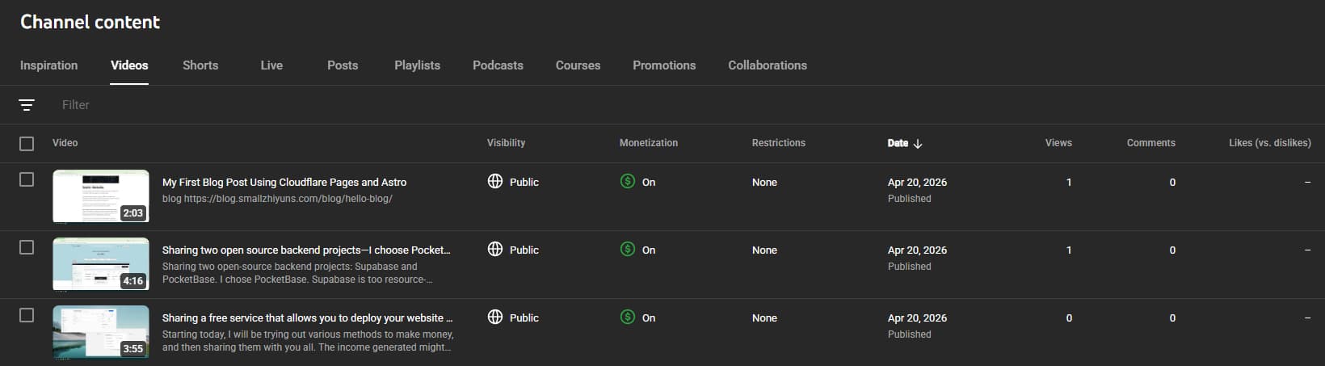Click the filter lines icon
Viewport: 1325px width, 366px height.
click(27, 105)
